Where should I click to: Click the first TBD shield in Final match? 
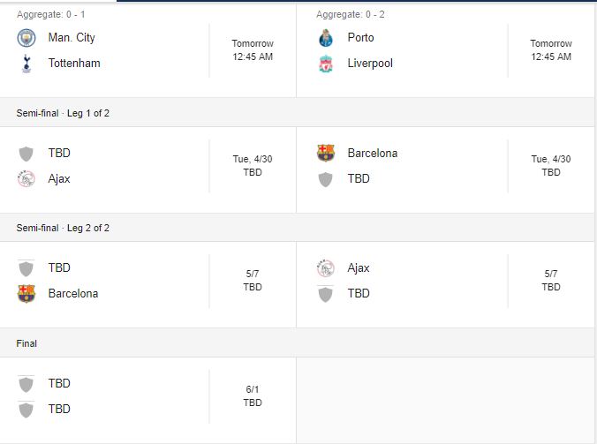26,384
